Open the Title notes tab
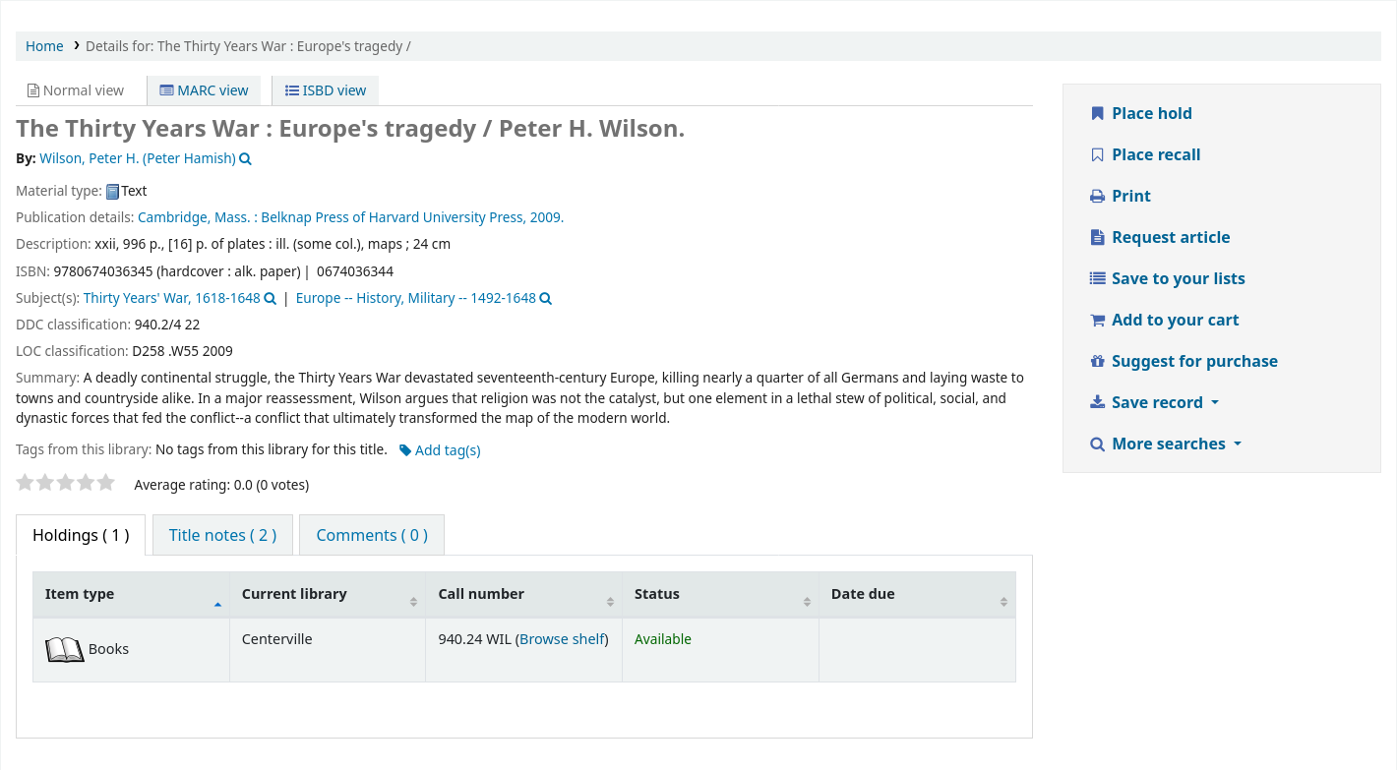 (x=222, y=535)
